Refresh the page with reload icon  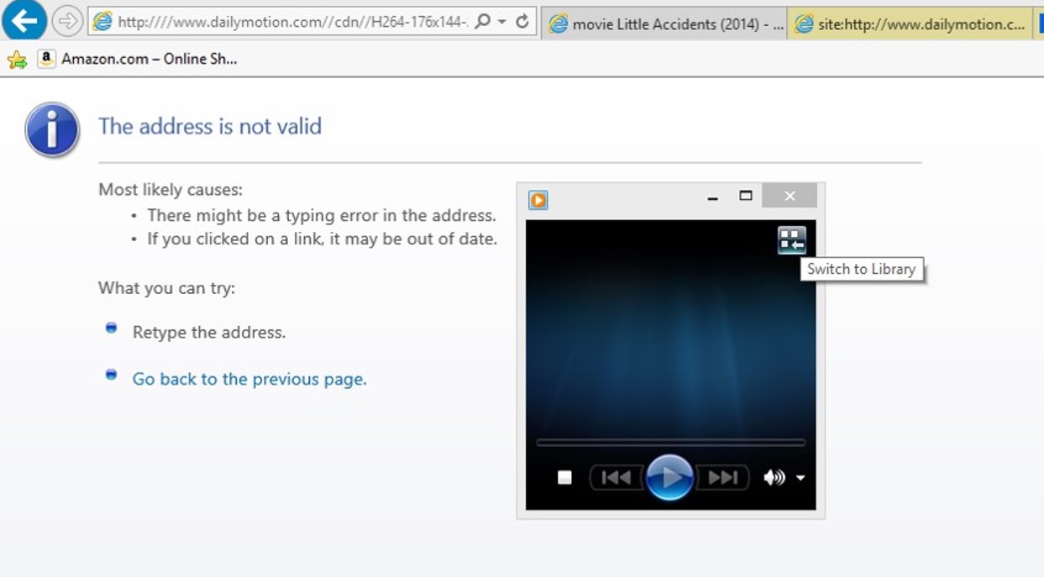[x=522, y=22]
